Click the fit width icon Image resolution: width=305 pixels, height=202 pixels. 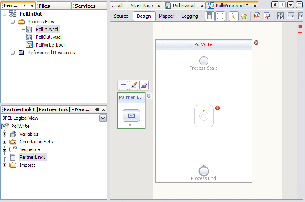(291, 16)
